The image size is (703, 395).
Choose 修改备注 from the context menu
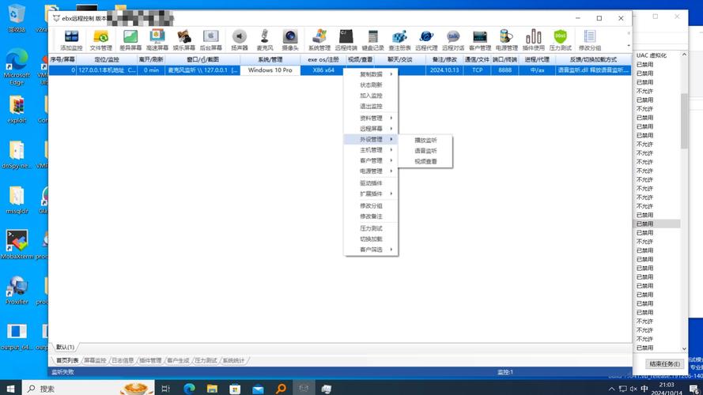click(371, 216)
